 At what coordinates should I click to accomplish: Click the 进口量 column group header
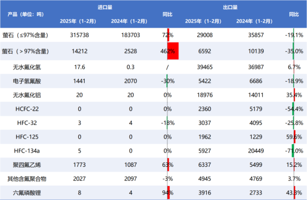(x=105, y=7)
